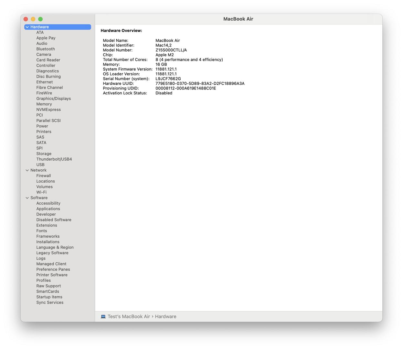This screenshot has height=349, width=403.
Task: Show Ethernet information
Action: 45,82
